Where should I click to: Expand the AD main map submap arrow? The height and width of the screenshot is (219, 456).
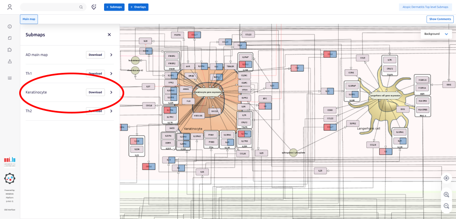pyautogui.click(x=111, y=55)
